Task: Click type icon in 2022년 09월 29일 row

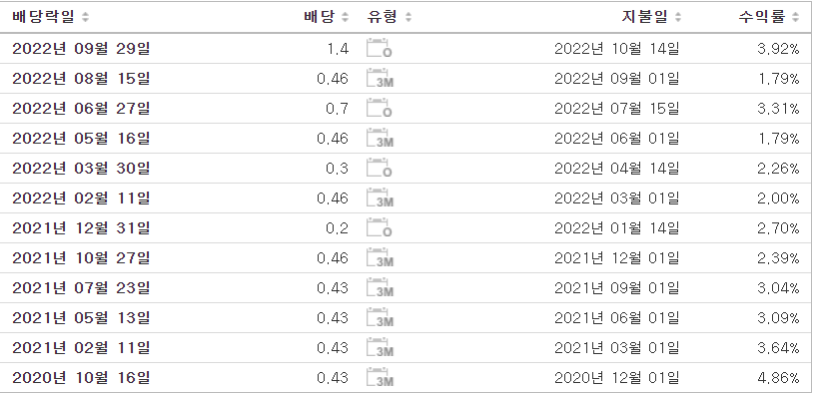Action: 380,48
